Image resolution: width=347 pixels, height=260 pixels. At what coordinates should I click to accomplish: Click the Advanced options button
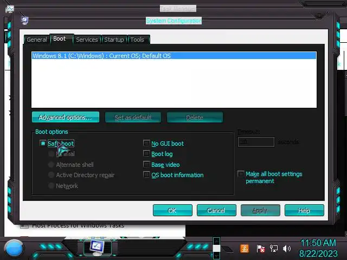[x=66, y=117]
